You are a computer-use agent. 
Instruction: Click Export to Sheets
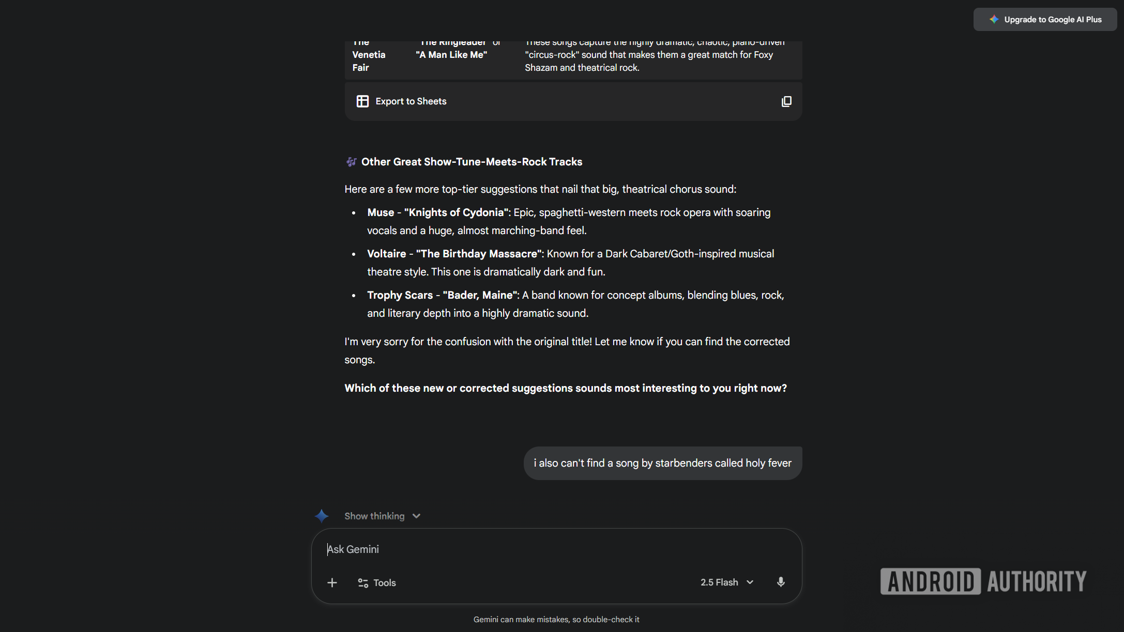pyautogui.click(x=411, y=101)
